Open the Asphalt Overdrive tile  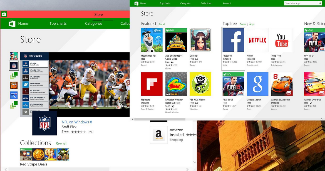point(314,84)
